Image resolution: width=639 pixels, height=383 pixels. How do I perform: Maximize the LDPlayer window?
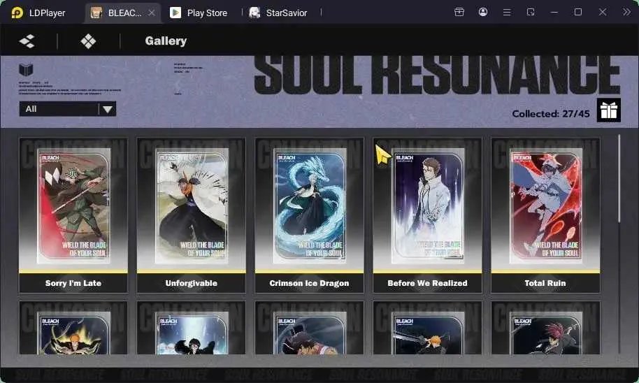pyautogui.click(x=578, y=12)
